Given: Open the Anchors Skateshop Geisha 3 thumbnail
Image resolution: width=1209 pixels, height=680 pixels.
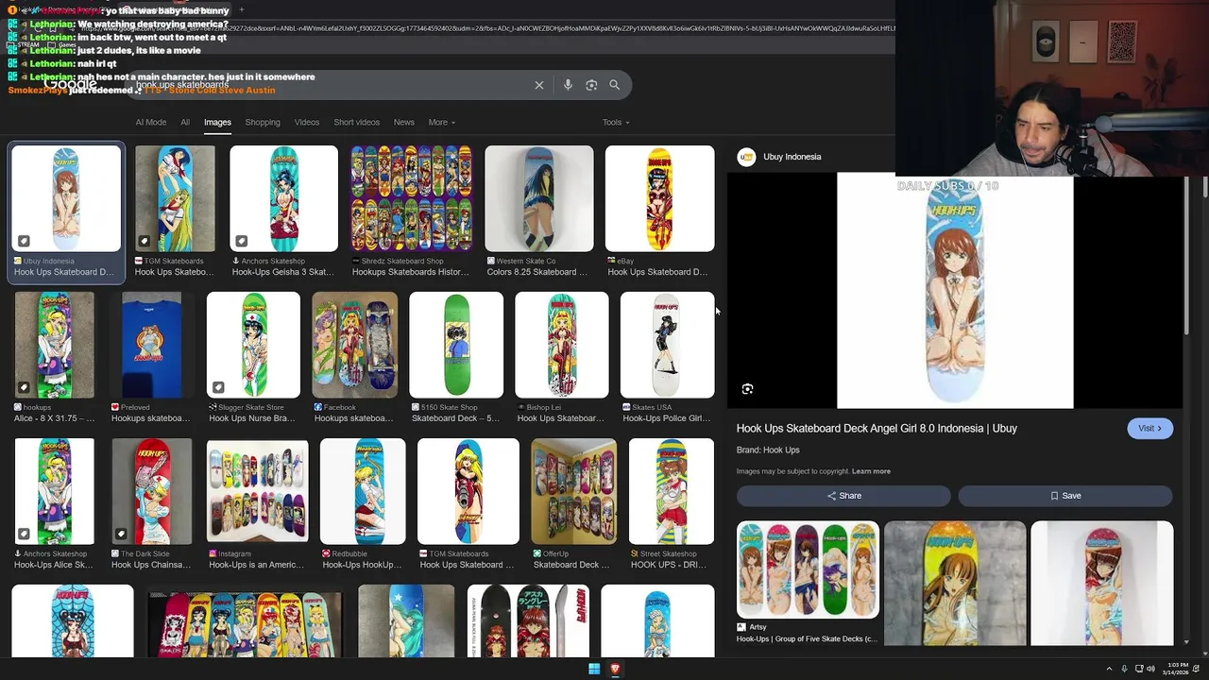Looking at the screenshot, I should [x=283, y=198].
